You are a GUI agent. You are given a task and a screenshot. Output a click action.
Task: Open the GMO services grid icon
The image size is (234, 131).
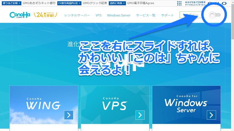pos(179,3)
